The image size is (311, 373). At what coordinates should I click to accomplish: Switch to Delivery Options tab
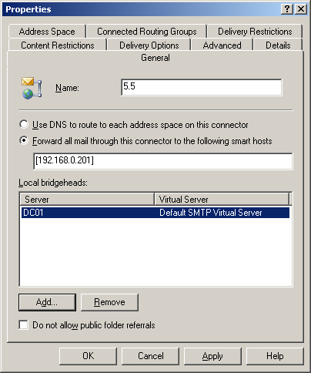[x=149, y=45]
